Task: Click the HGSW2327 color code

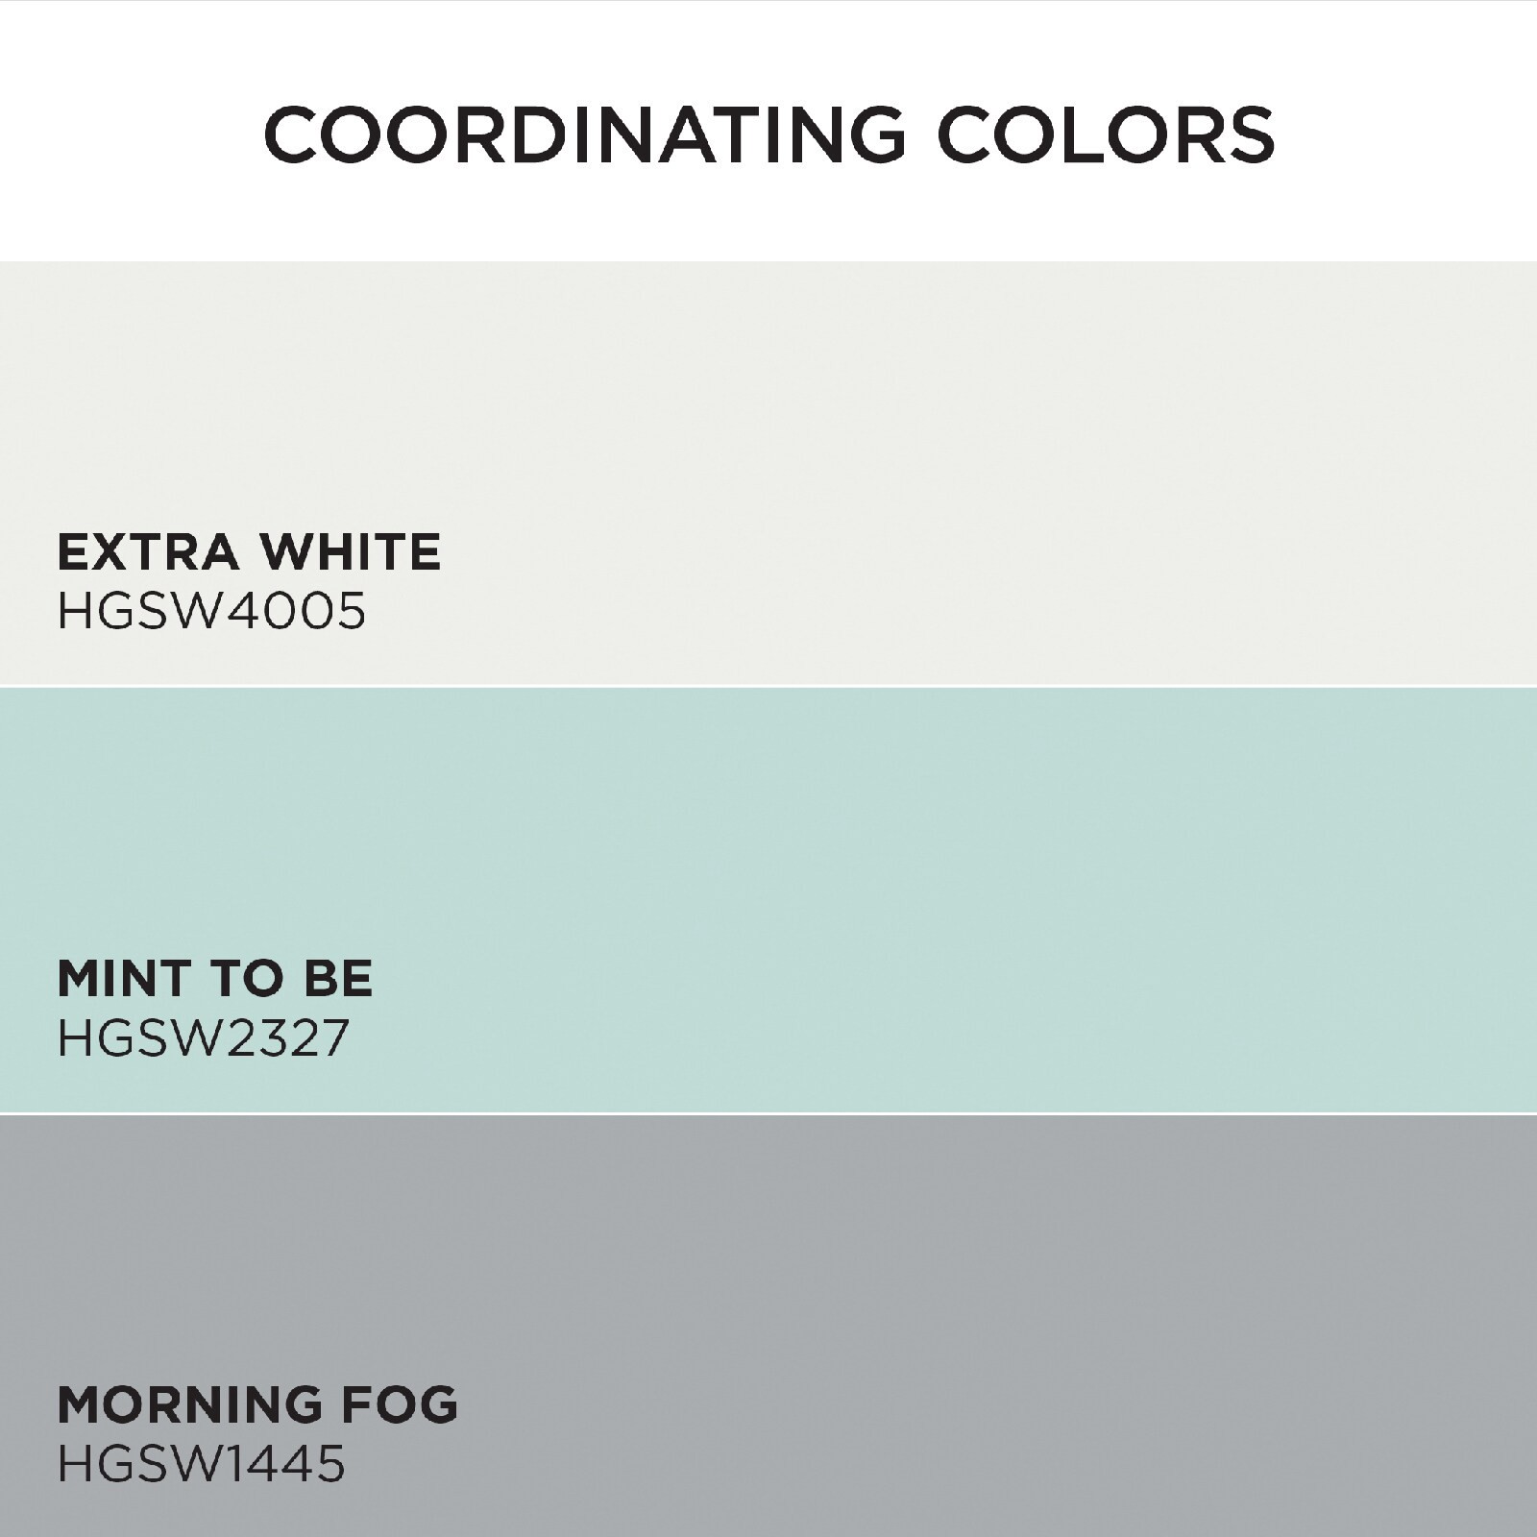Action: (203, 1038)
